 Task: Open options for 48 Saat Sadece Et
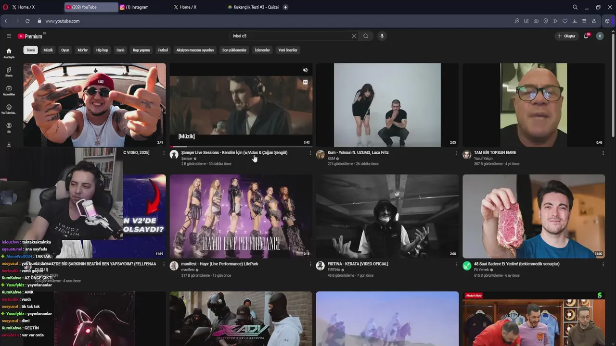click(x=603, y=264)
